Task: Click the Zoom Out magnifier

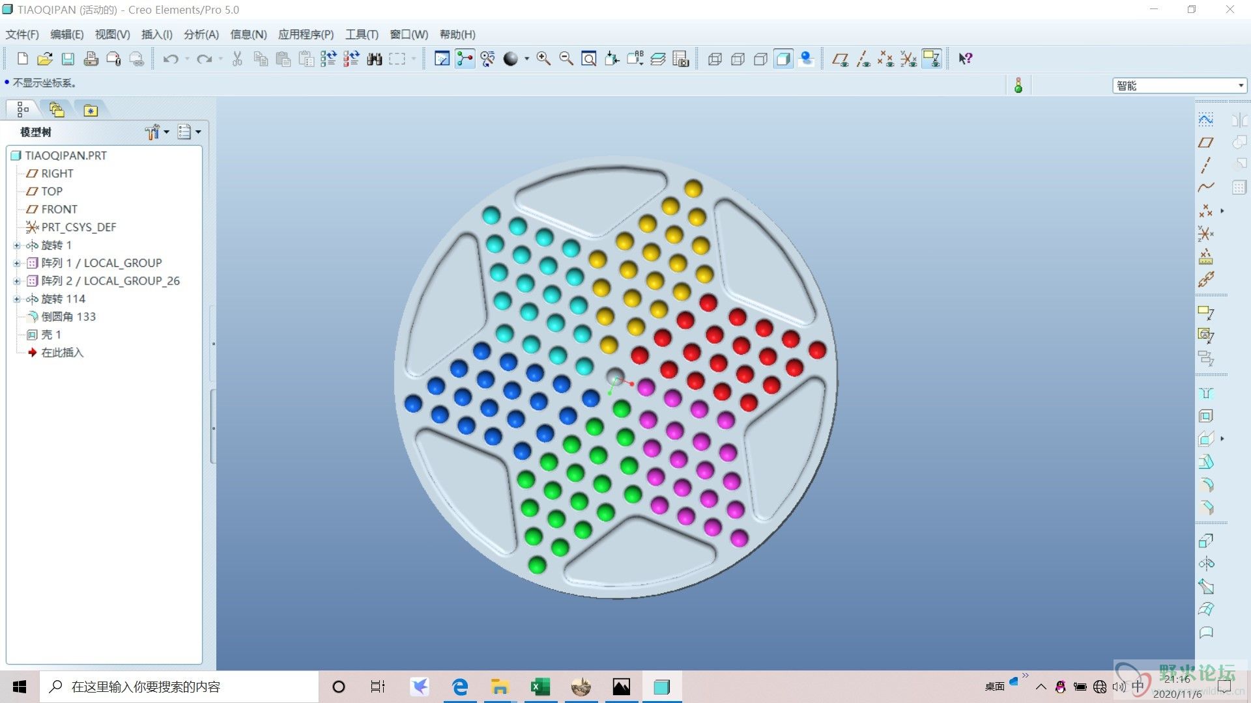Action: coord(566,59)
